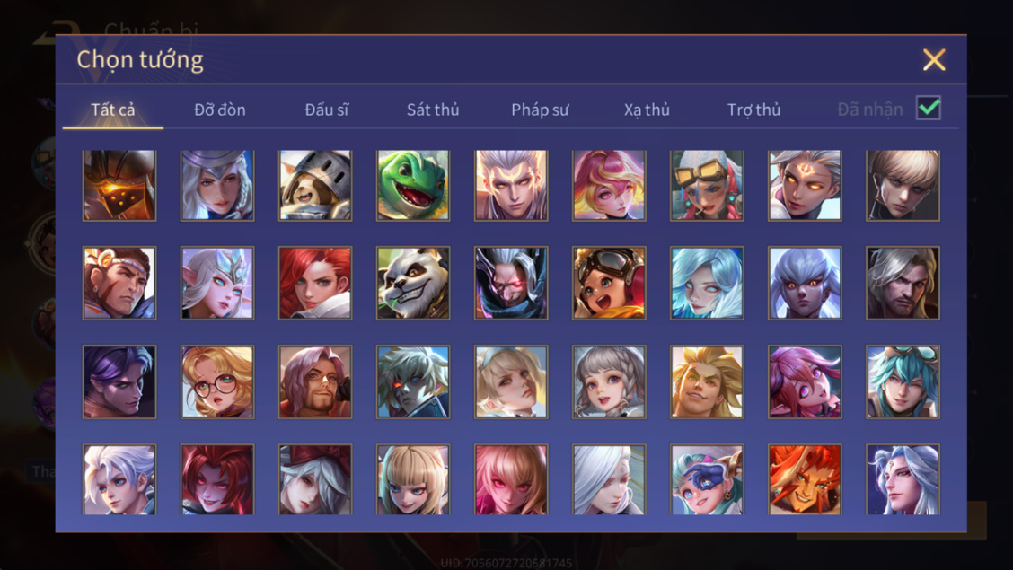
Task: Select the Tất cả tab
Action: tap(113, 110)
